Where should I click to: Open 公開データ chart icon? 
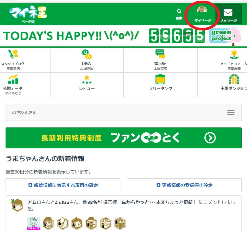(13, 79)
